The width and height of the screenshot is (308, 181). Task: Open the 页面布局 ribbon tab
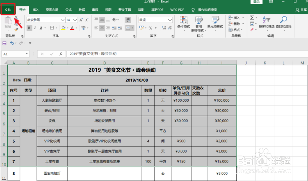(x=52, y=10)
